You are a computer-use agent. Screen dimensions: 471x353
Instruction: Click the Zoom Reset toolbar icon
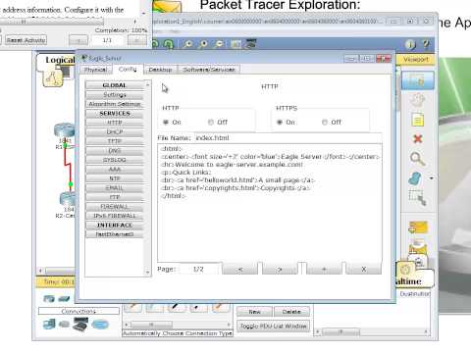click(x=203, y=44)
